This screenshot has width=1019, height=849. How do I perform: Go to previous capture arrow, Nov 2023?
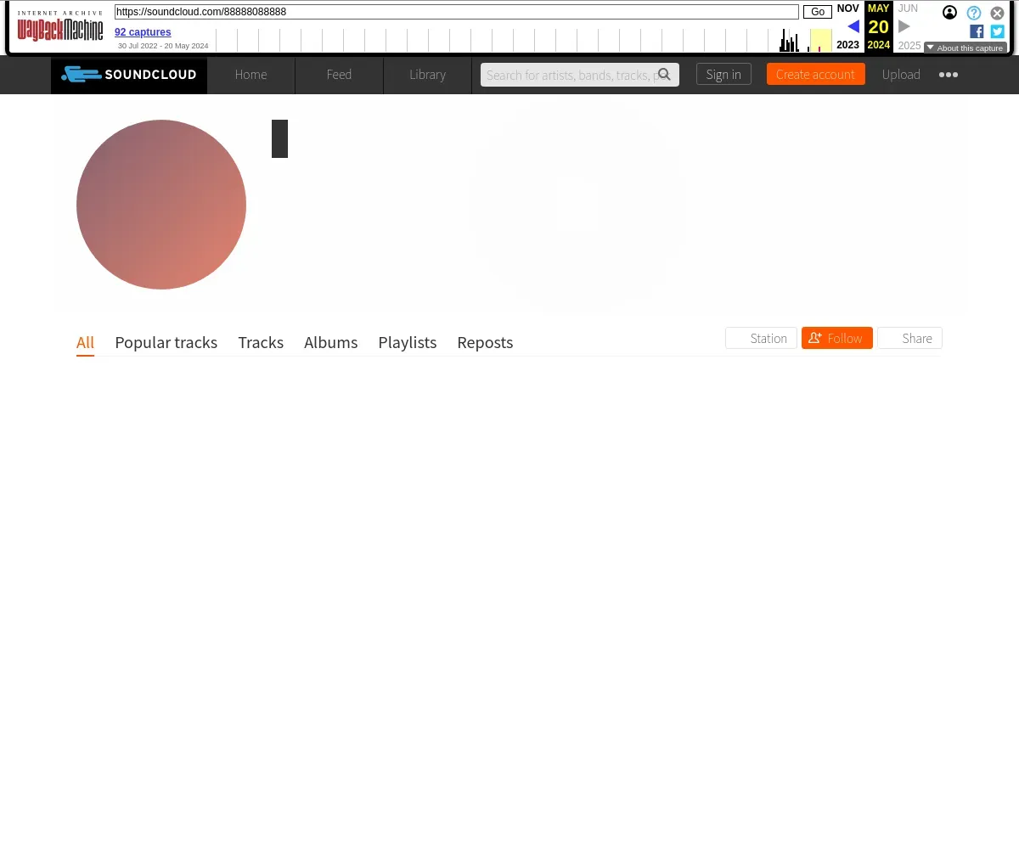[853, 26]
